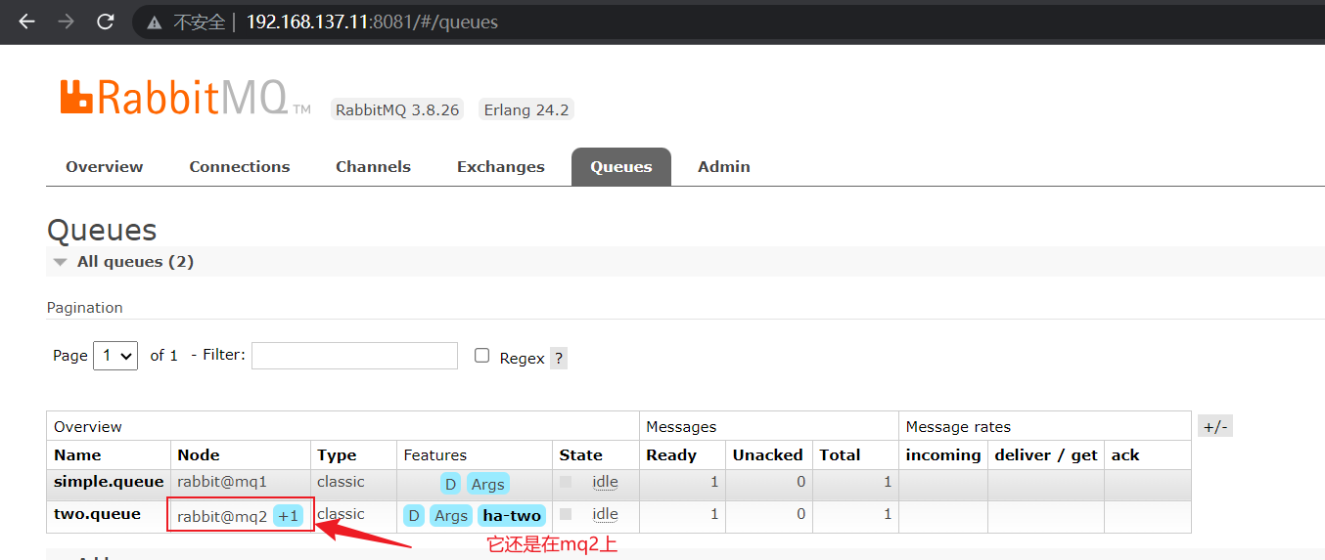1325x560 pixels.
Task: Click the address bar URL 192.168.137.11:8081
Action: point(372,22)
